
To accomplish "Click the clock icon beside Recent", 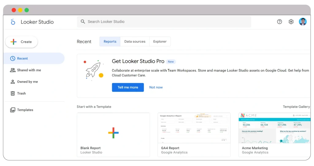I will pos(13,58).
